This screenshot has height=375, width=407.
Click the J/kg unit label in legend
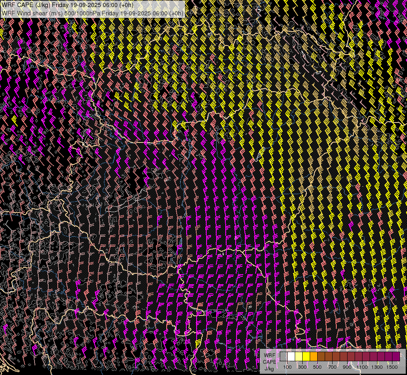point(269,368)
